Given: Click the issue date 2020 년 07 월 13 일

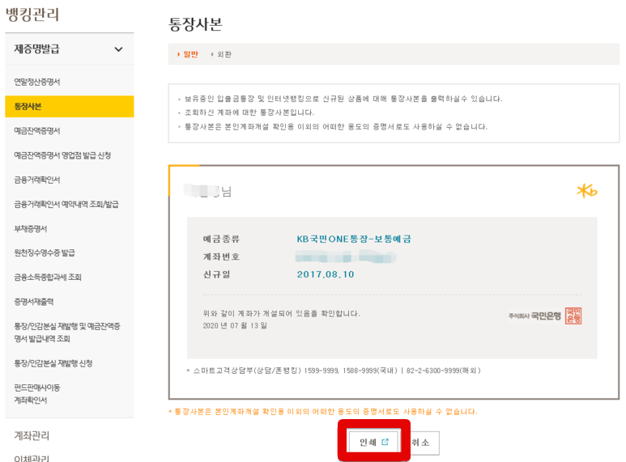Looking at the screenshot, I should click(235, 326).
